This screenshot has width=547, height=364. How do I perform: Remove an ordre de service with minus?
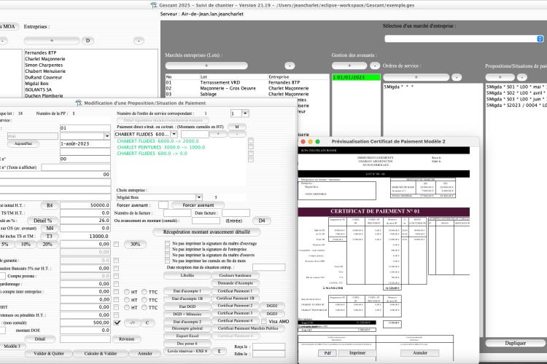coord(457,77)
